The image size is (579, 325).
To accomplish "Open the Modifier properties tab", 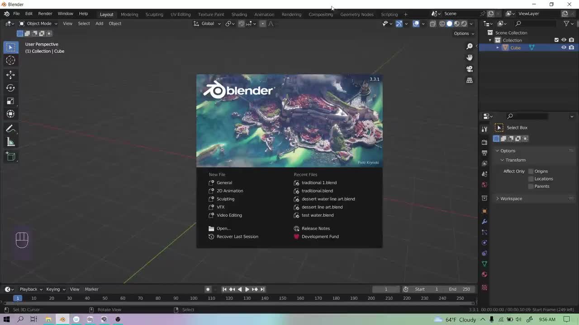I will (484, 222).
